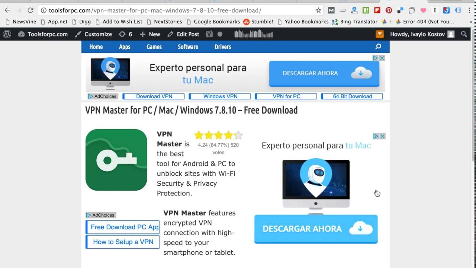Viewport: 476px width, 268px height.
Task: Close the top banner ad with X
Action: pos(382,58)
